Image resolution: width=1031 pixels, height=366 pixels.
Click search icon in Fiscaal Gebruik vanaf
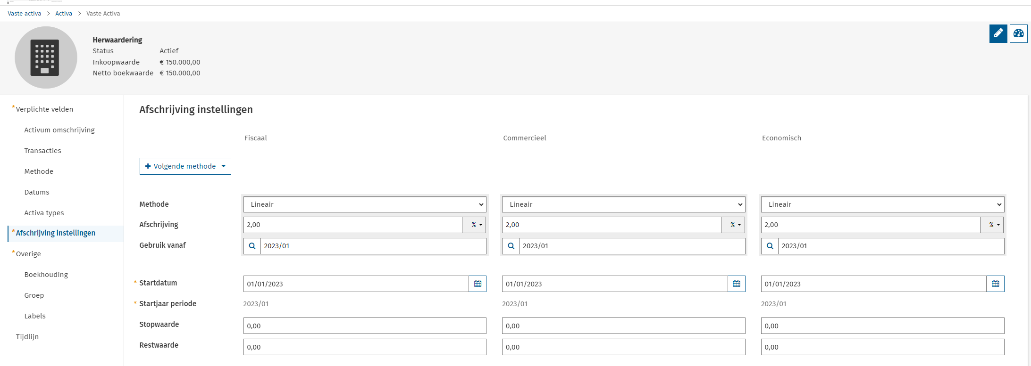coord(252,246)
